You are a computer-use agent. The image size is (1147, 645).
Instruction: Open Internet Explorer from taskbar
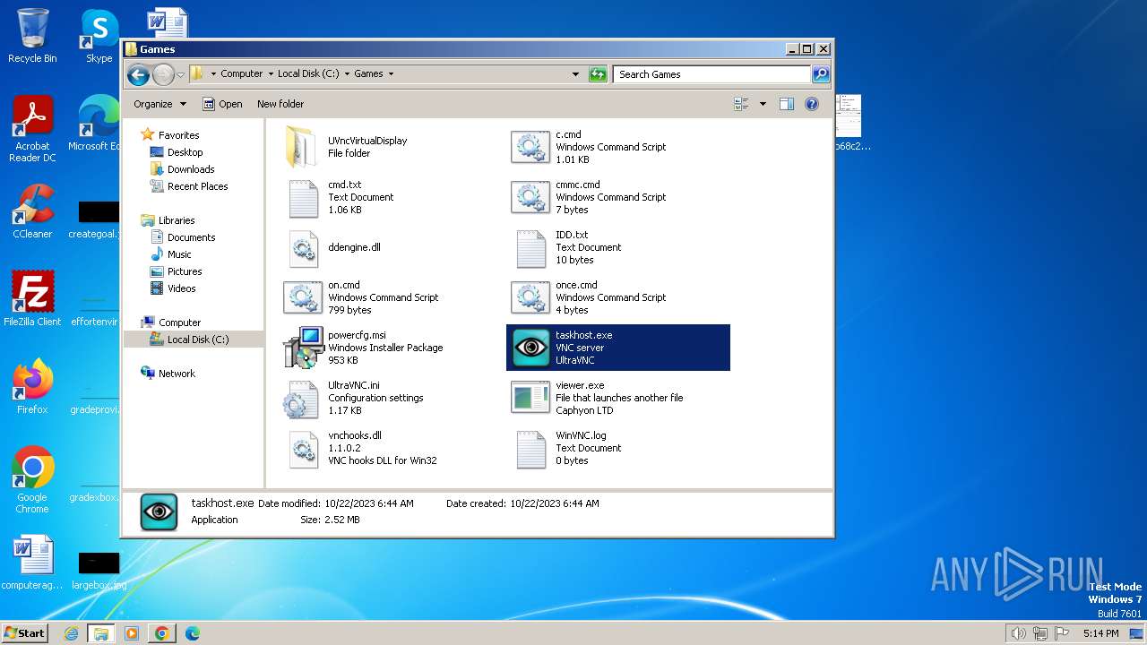click(72, 633)
